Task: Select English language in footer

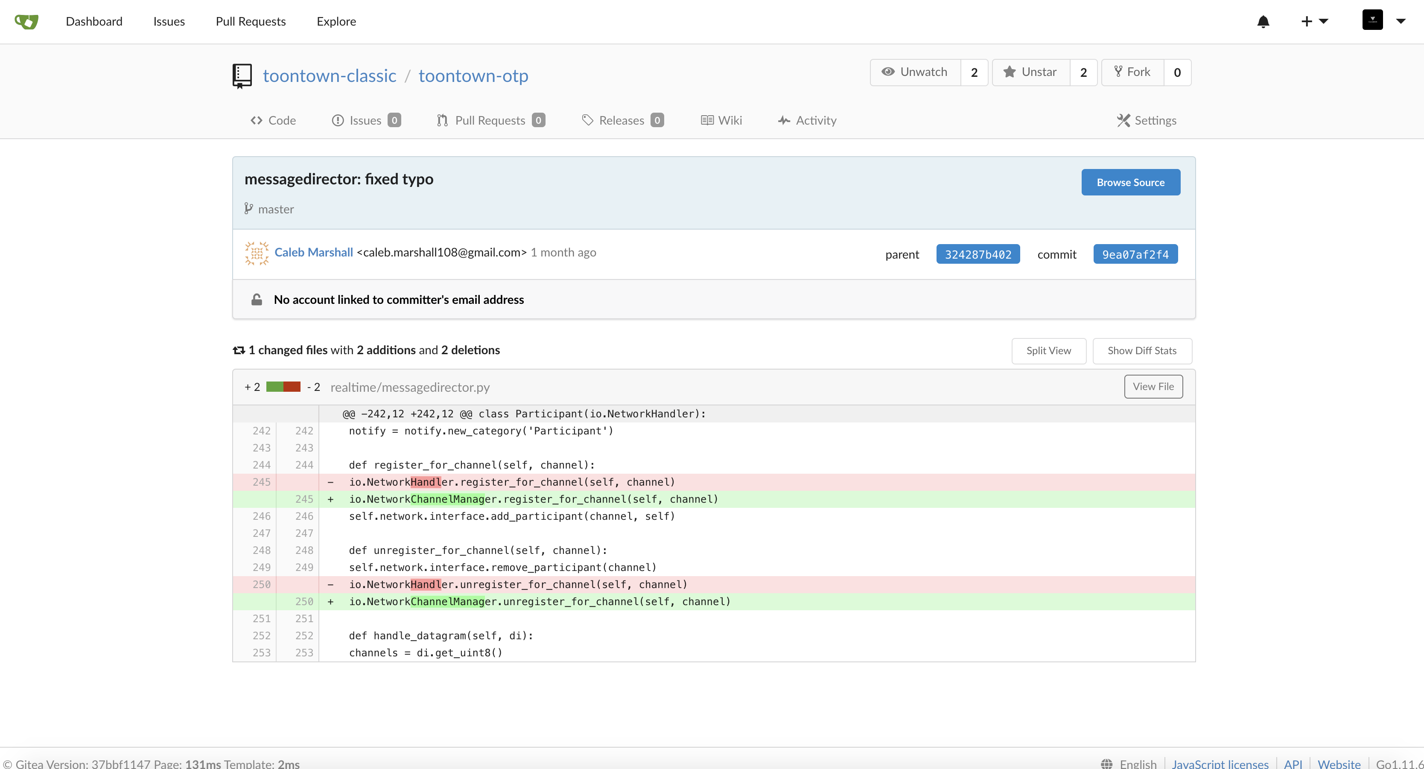Action: point(1138,764)
